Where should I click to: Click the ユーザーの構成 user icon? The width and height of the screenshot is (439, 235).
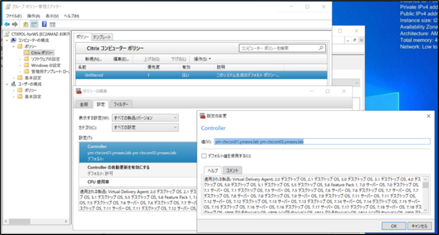[13, 84]
